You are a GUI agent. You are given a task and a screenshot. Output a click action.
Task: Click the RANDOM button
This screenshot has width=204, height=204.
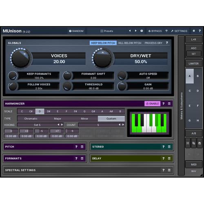76,31
